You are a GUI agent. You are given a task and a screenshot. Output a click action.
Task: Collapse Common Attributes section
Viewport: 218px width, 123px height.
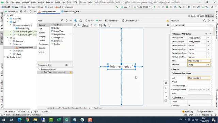coord(172,73)
